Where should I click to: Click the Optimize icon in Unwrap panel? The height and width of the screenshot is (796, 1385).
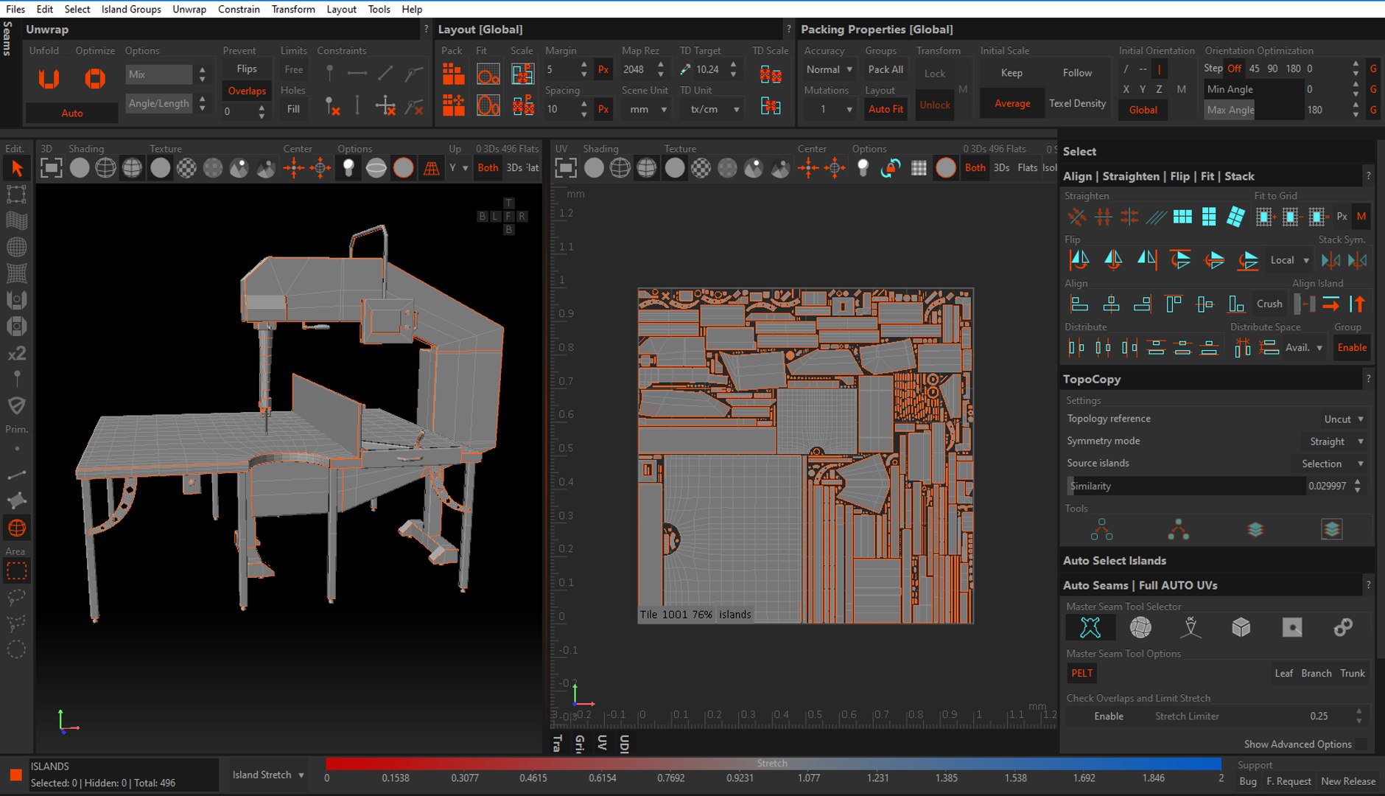click(95, 79)
